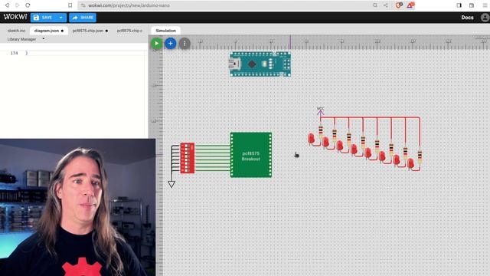Open the browser wallet icon
Viewport: 490px width, 276px height.
pyautogui.click(x=472, y=5)
